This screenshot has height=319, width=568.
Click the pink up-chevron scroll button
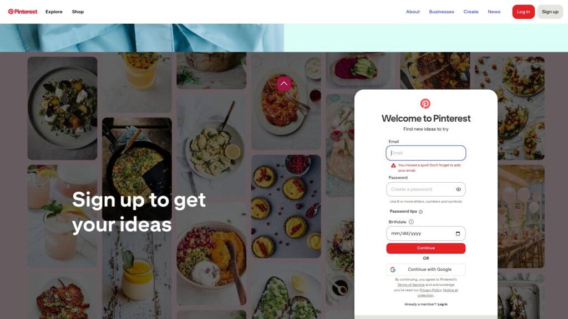pyautogui.click(x=284, y=84)
